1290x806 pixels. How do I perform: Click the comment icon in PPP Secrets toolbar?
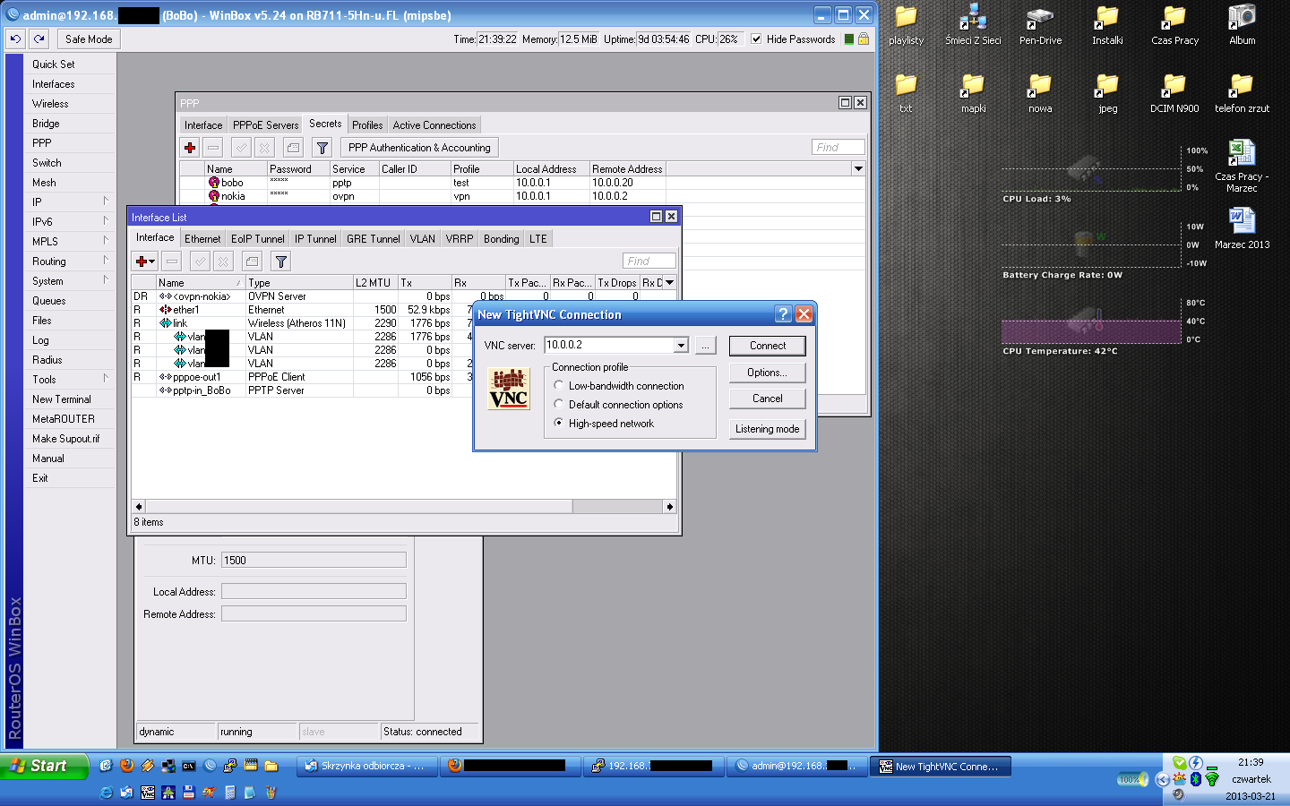click(293, 148)
